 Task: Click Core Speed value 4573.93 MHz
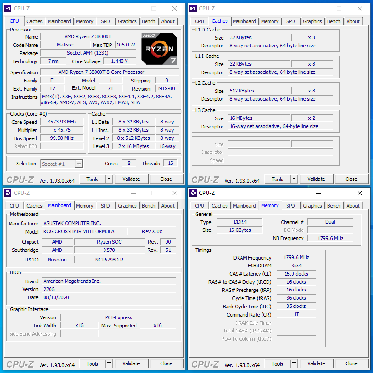pos(62,122)
